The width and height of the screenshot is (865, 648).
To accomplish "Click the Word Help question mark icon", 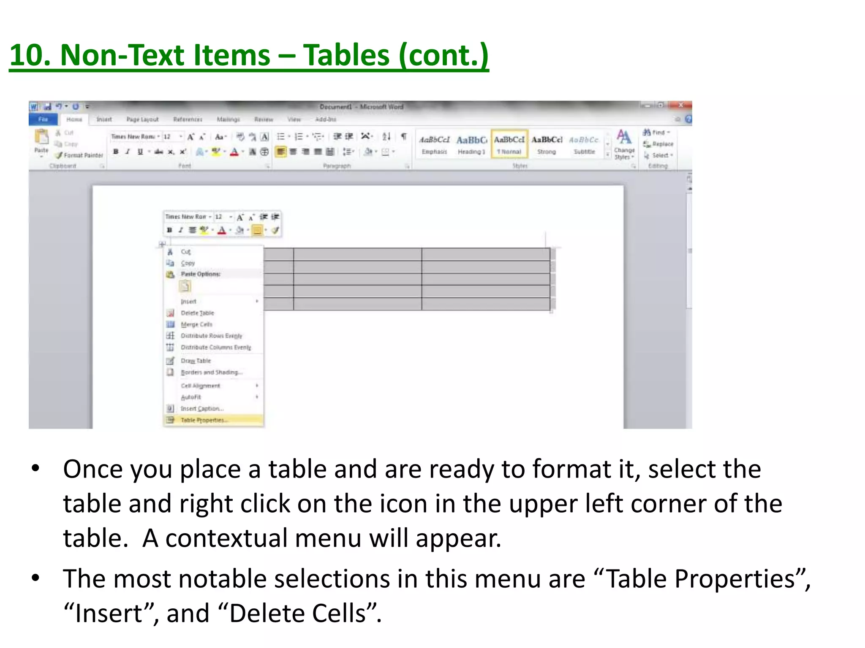I will click(x=688, y=119).
